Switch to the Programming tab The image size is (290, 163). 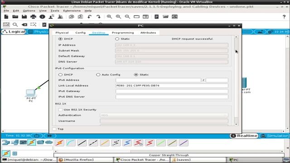click(123, 33)
